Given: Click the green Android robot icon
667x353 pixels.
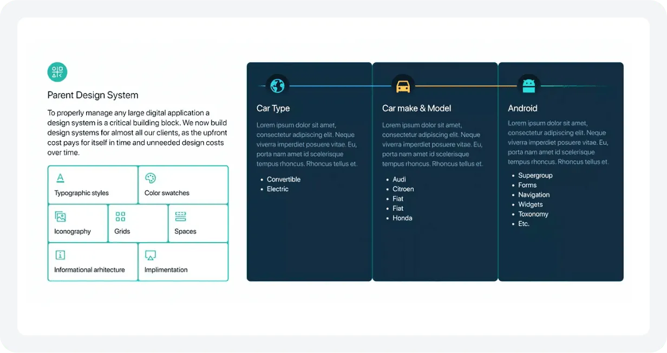Looking at the screenshot, I should (528, 85).
